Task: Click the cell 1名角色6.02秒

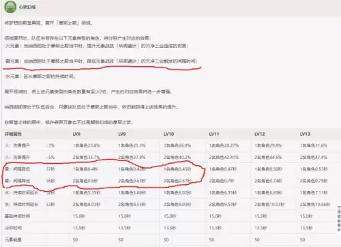Action: 177,193
